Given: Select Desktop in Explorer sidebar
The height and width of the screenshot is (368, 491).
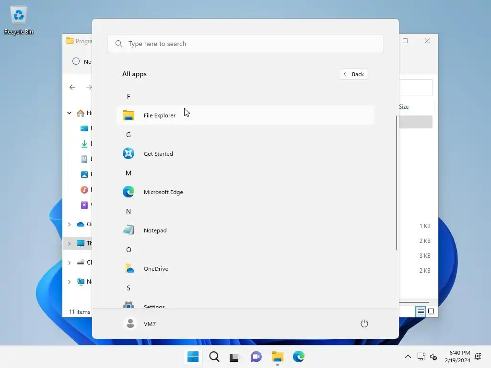Looking at the screenshot, I should tap(86, 128).
